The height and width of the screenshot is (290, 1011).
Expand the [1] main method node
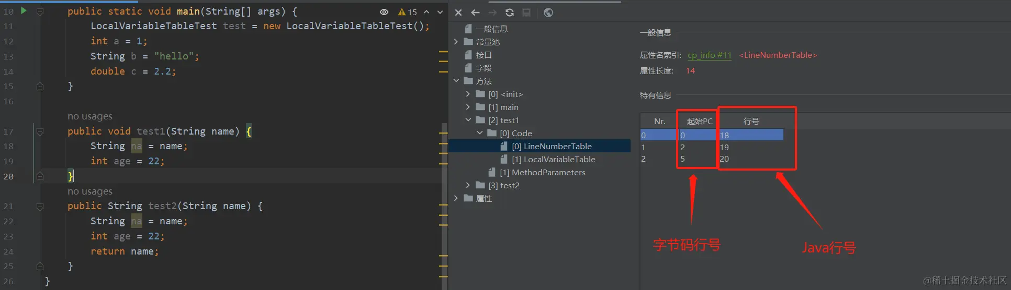468,107
